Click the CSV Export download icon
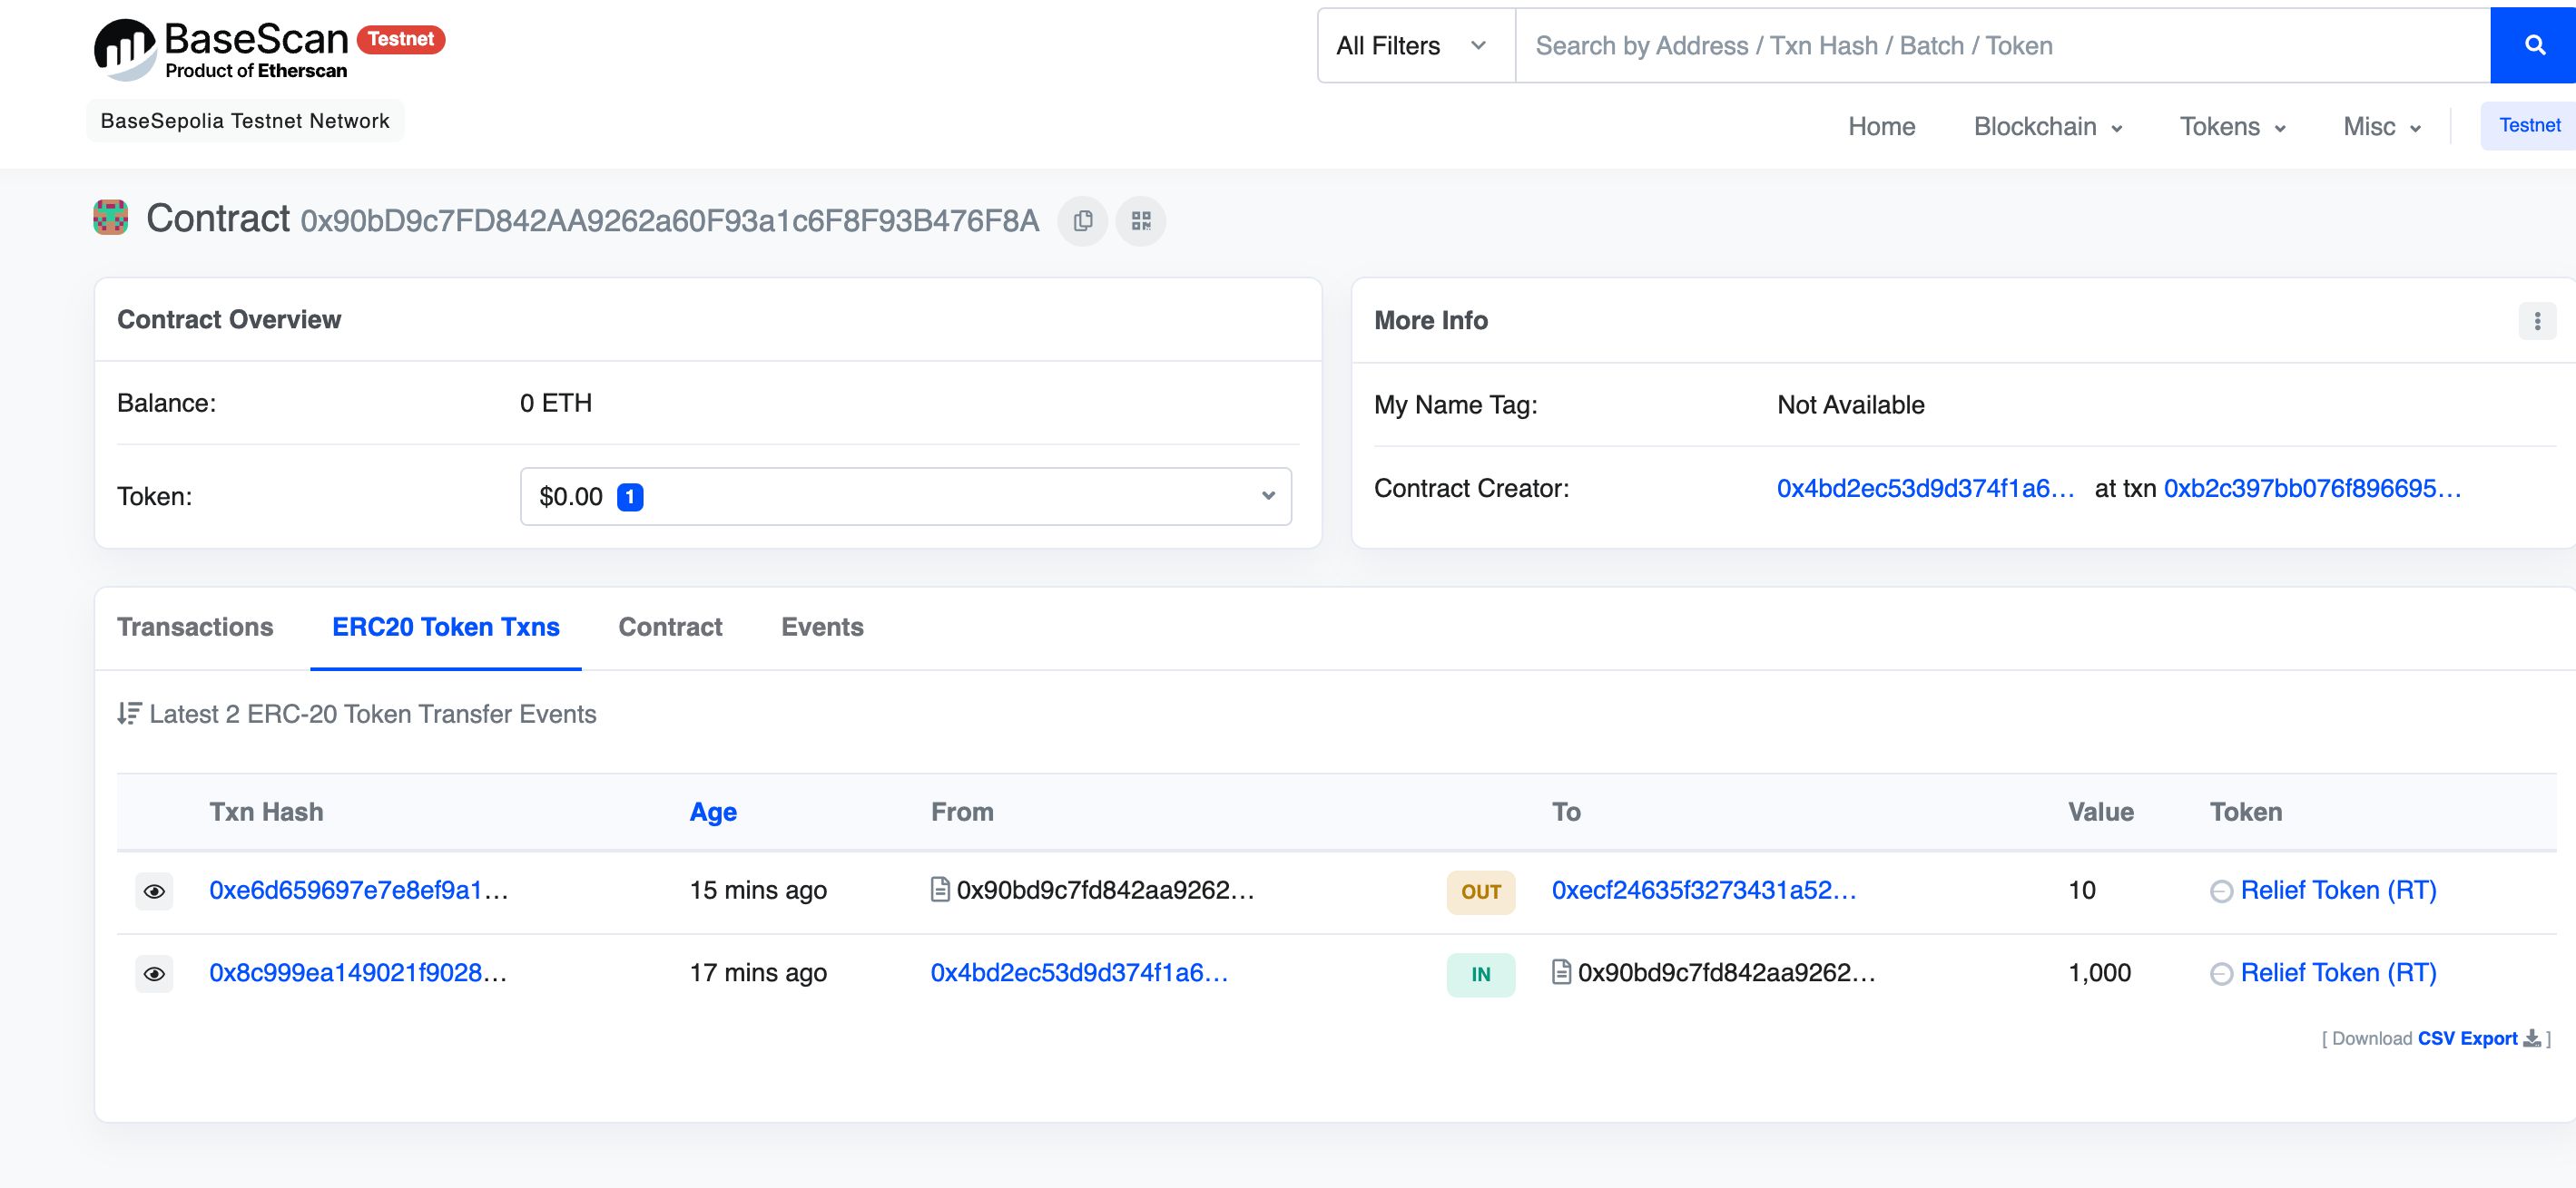The image size is (2576, 1188). [2531, 1038]
